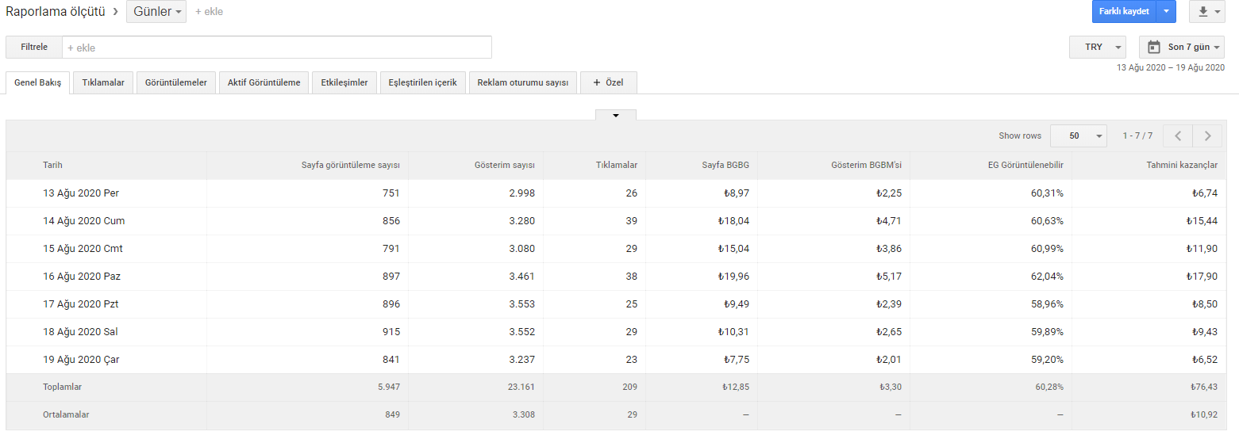This screenshot has height=439, width=1239.
Task: Select the 17 Ağu 2020 Pzt row
Action: click(615, 303)
